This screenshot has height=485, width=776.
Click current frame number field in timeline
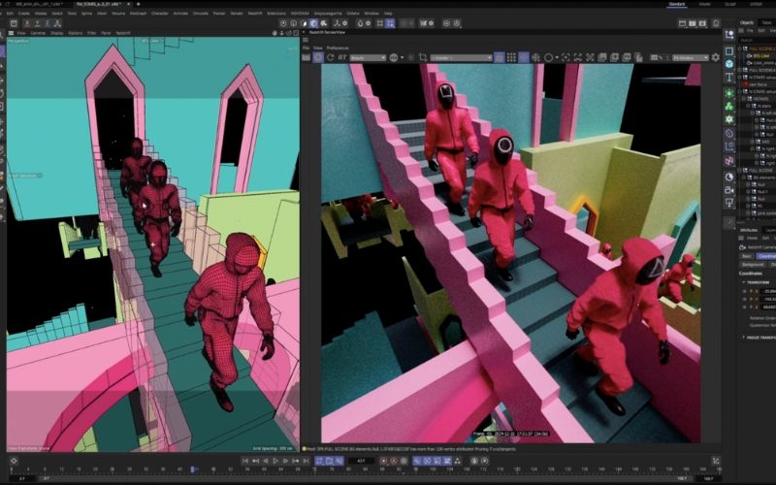pyautogui.click(x=361, y=461)
